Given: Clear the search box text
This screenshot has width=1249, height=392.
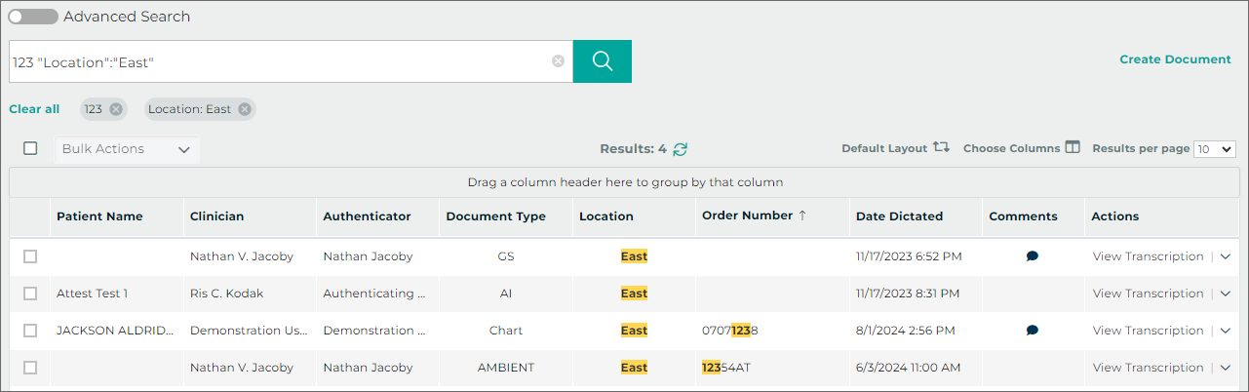Looking at the screenshot, I should (x=558, y=61).
